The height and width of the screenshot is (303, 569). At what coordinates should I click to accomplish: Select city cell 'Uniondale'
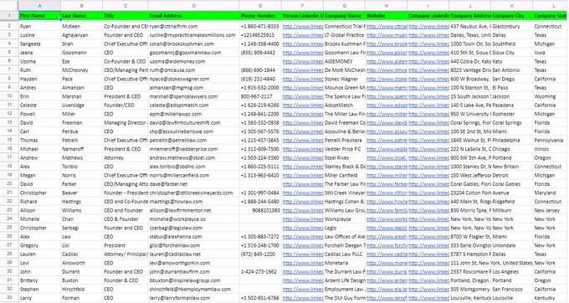click(x=511, y=245)
